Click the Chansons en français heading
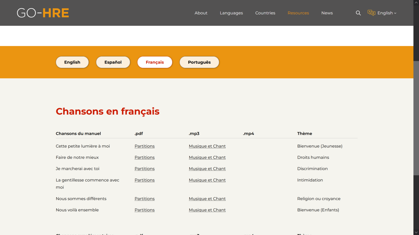Image resolution: width=419 pixels, height=235 pixels. pyautogui.click(x=108, y=111)
